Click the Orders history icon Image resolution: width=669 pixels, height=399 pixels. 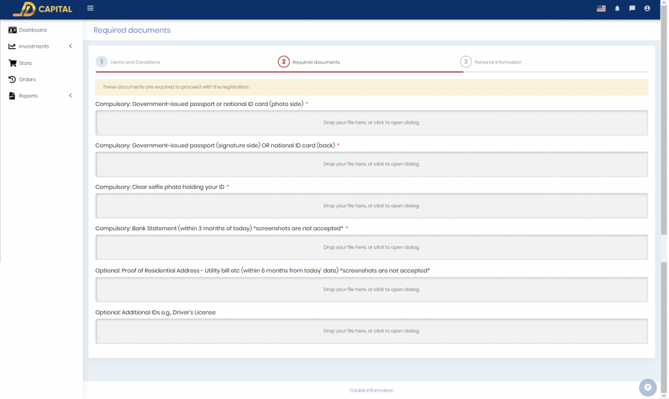click(12, 79)
